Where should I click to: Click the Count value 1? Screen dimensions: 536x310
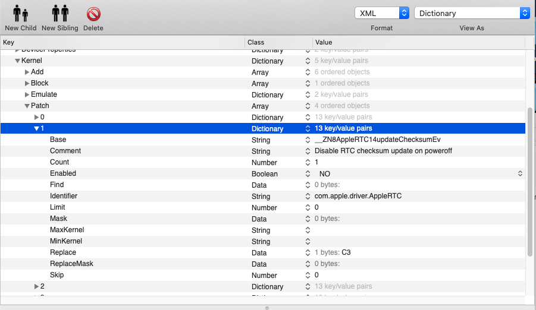[x=316, y=162]
